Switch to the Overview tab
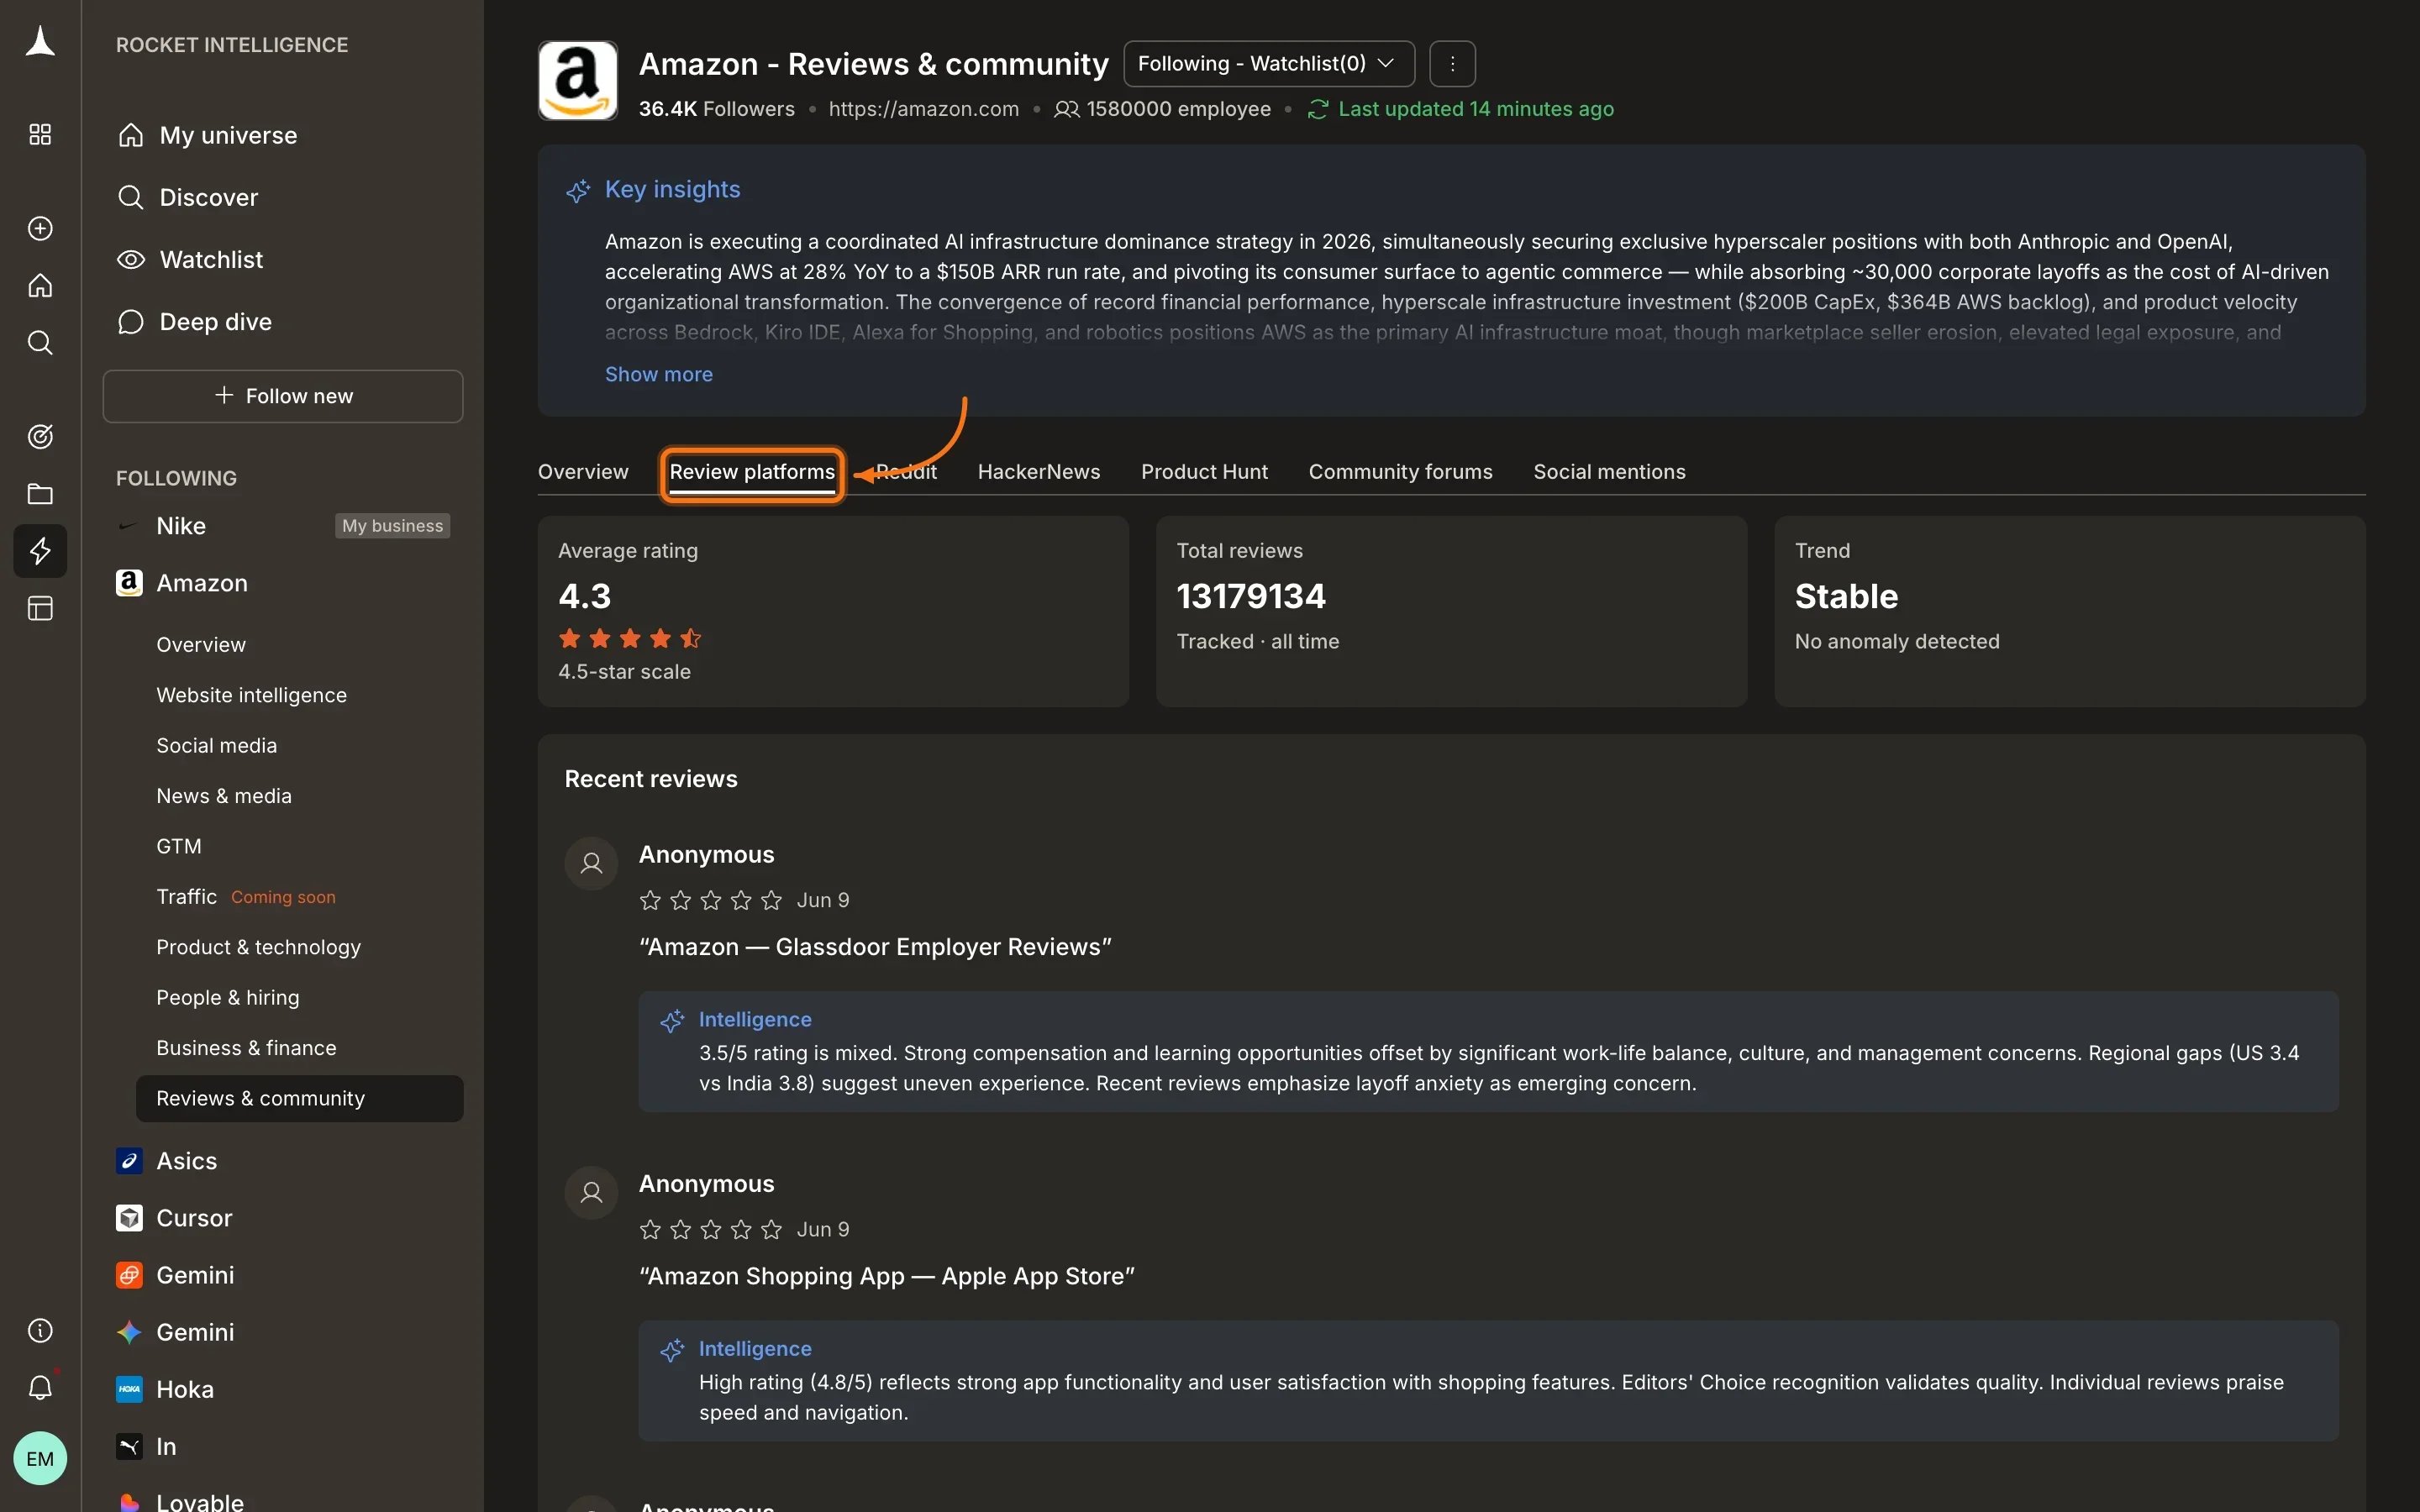Image resolution: width=2420 pixels, height=1512 pixels. point(583,472)
